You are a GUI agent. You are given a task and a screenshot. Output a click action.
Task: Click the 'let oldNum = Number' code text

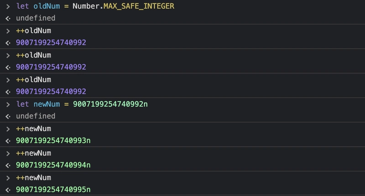coord(58,6)
